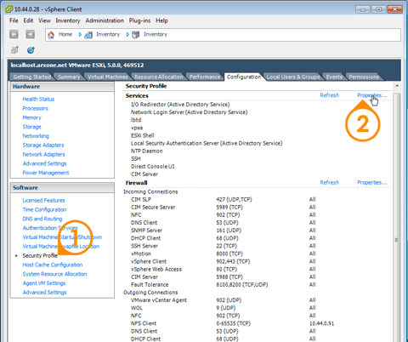Open Advanced Settings under Software
Viewport: 408px width, 342px height.
[44, 293]
